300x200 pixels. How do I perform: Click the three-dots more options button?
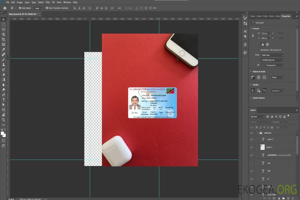[x=119, y=8]
